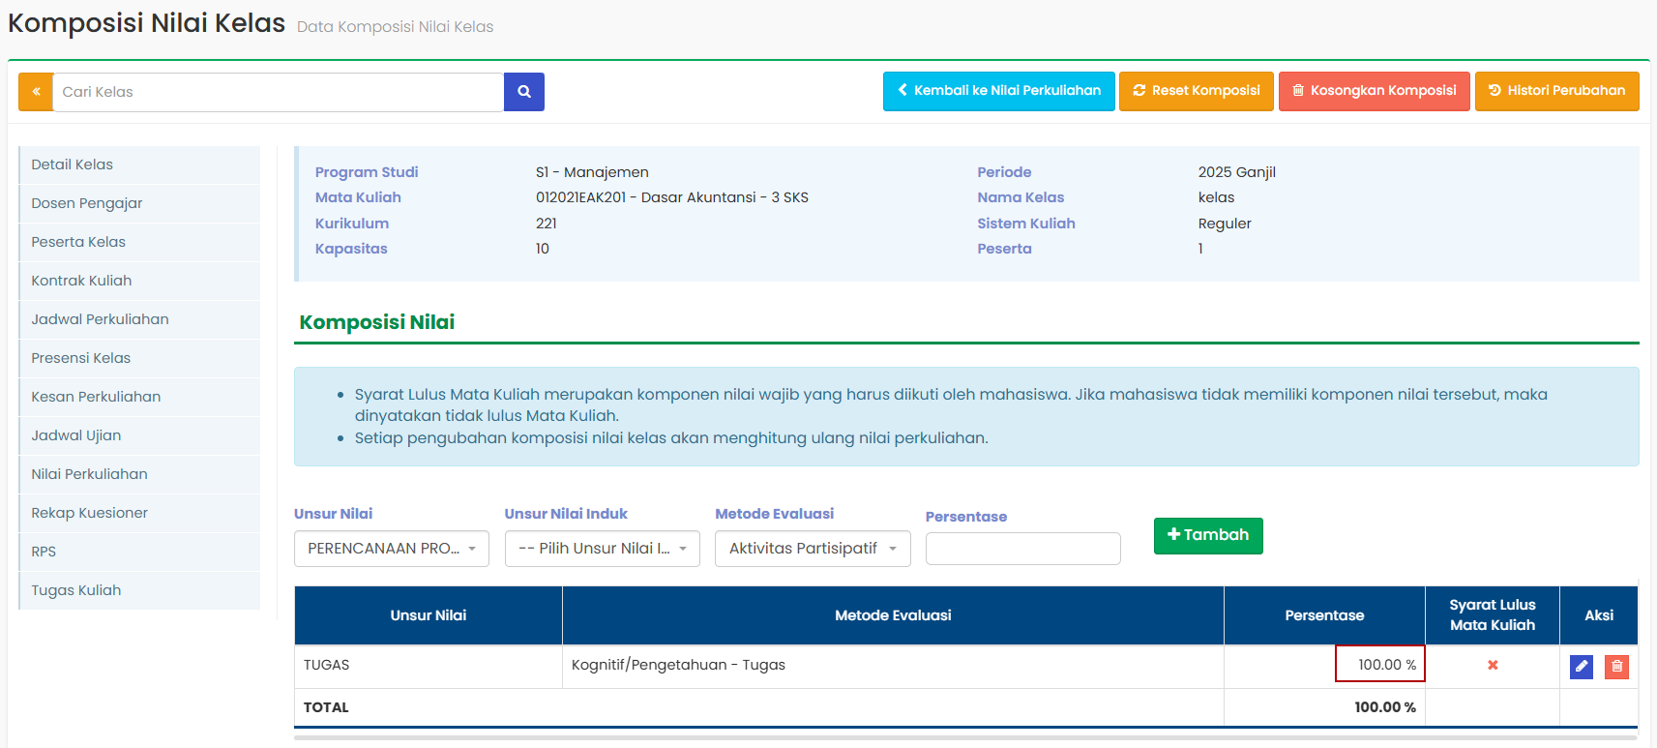Click the blue search magnifier icon
This screenshot has height=748, width=1657.
point(523,92)
